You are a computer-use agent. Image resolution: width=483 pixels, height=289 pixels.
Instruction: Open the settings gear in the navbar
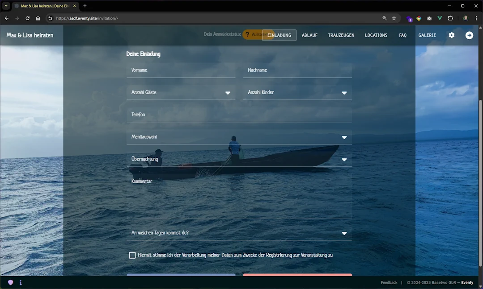(451, 35)
